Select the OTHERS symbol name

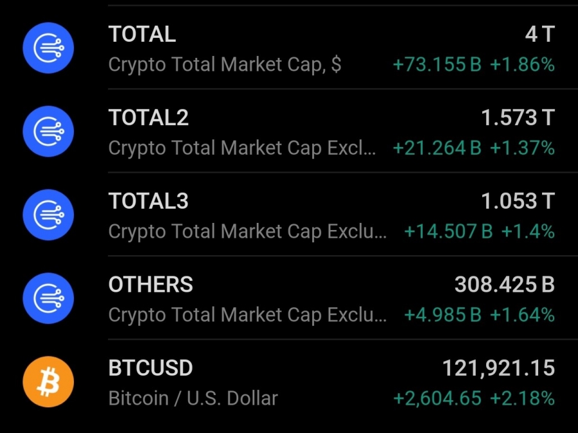point(150,285)
